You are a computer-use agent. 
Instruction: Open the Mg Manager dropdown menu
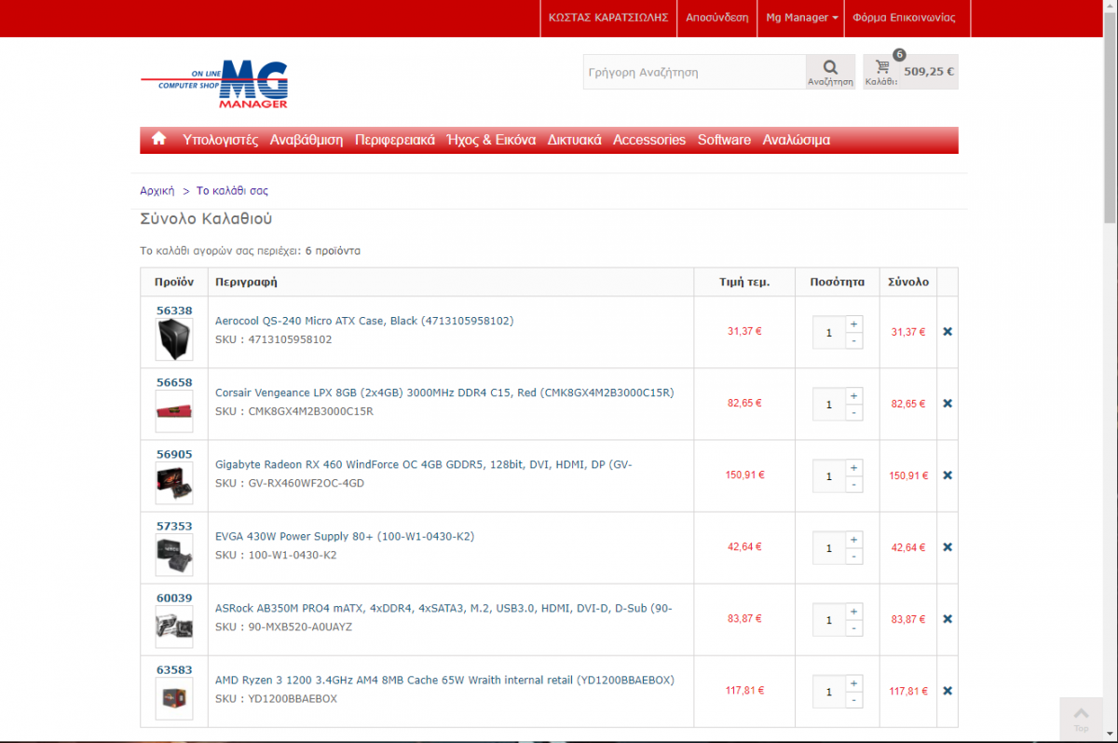tap(801, 18)
